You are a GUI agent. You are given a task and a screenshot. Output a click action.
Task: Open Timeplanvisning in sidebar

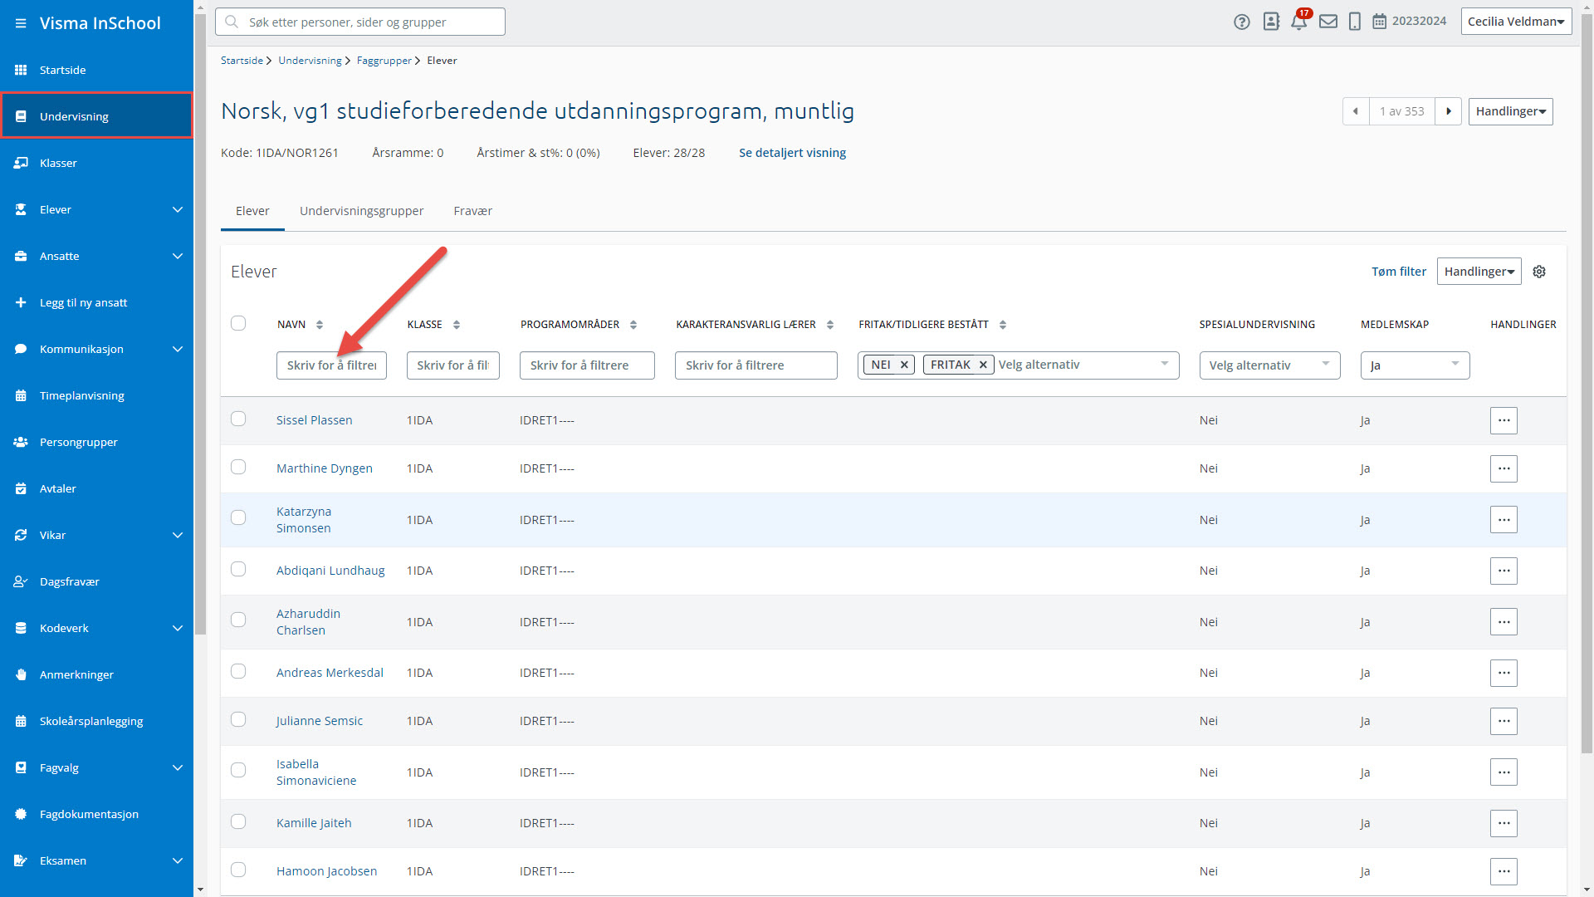tap(97, 395)
